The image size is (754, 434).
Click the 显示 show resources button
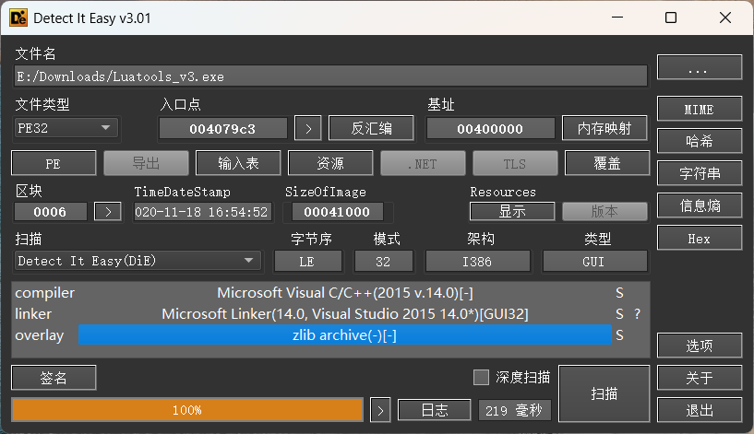pyautogui.click(x=512, y=211)
